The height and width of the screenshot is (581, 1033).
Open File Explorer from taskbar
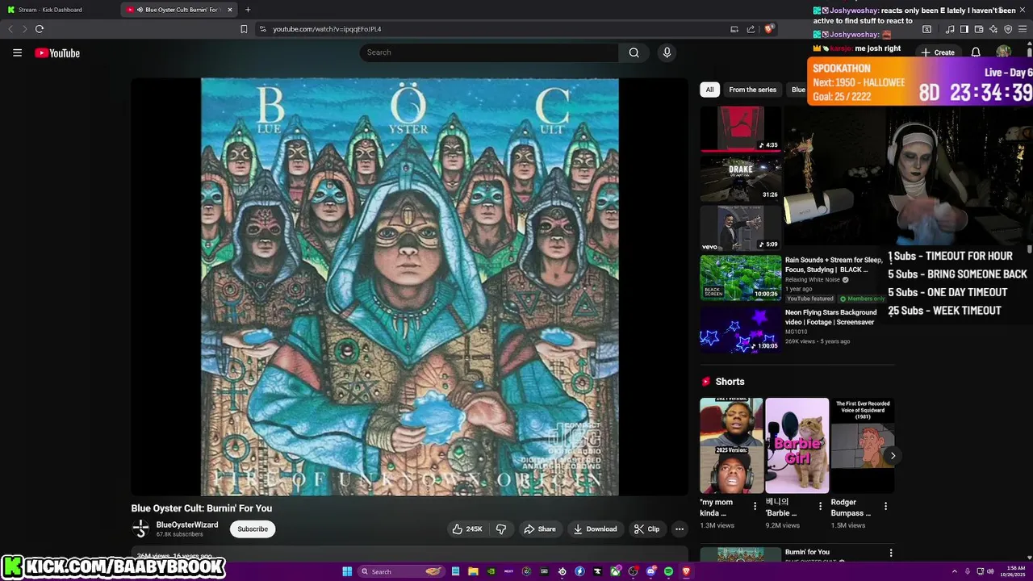coord(473,571)
